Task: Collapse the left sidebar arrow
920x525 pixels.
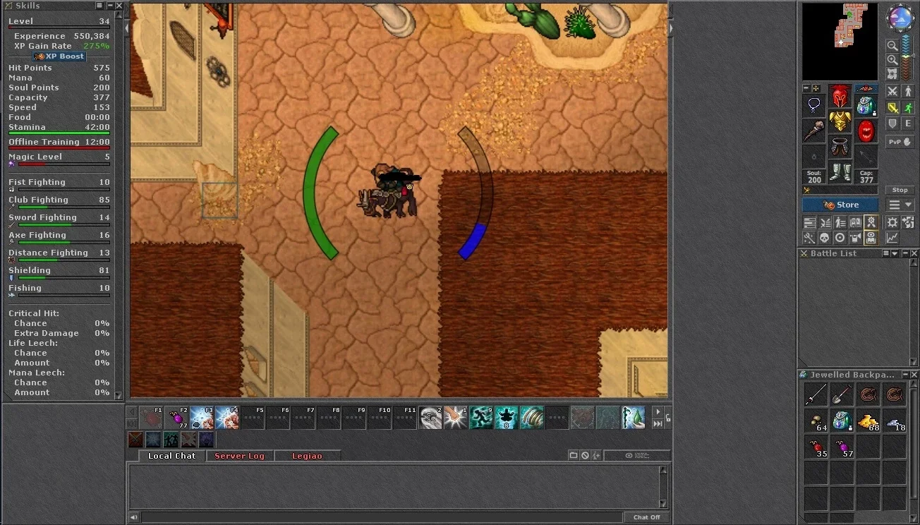Action: [x=127, y=28]
